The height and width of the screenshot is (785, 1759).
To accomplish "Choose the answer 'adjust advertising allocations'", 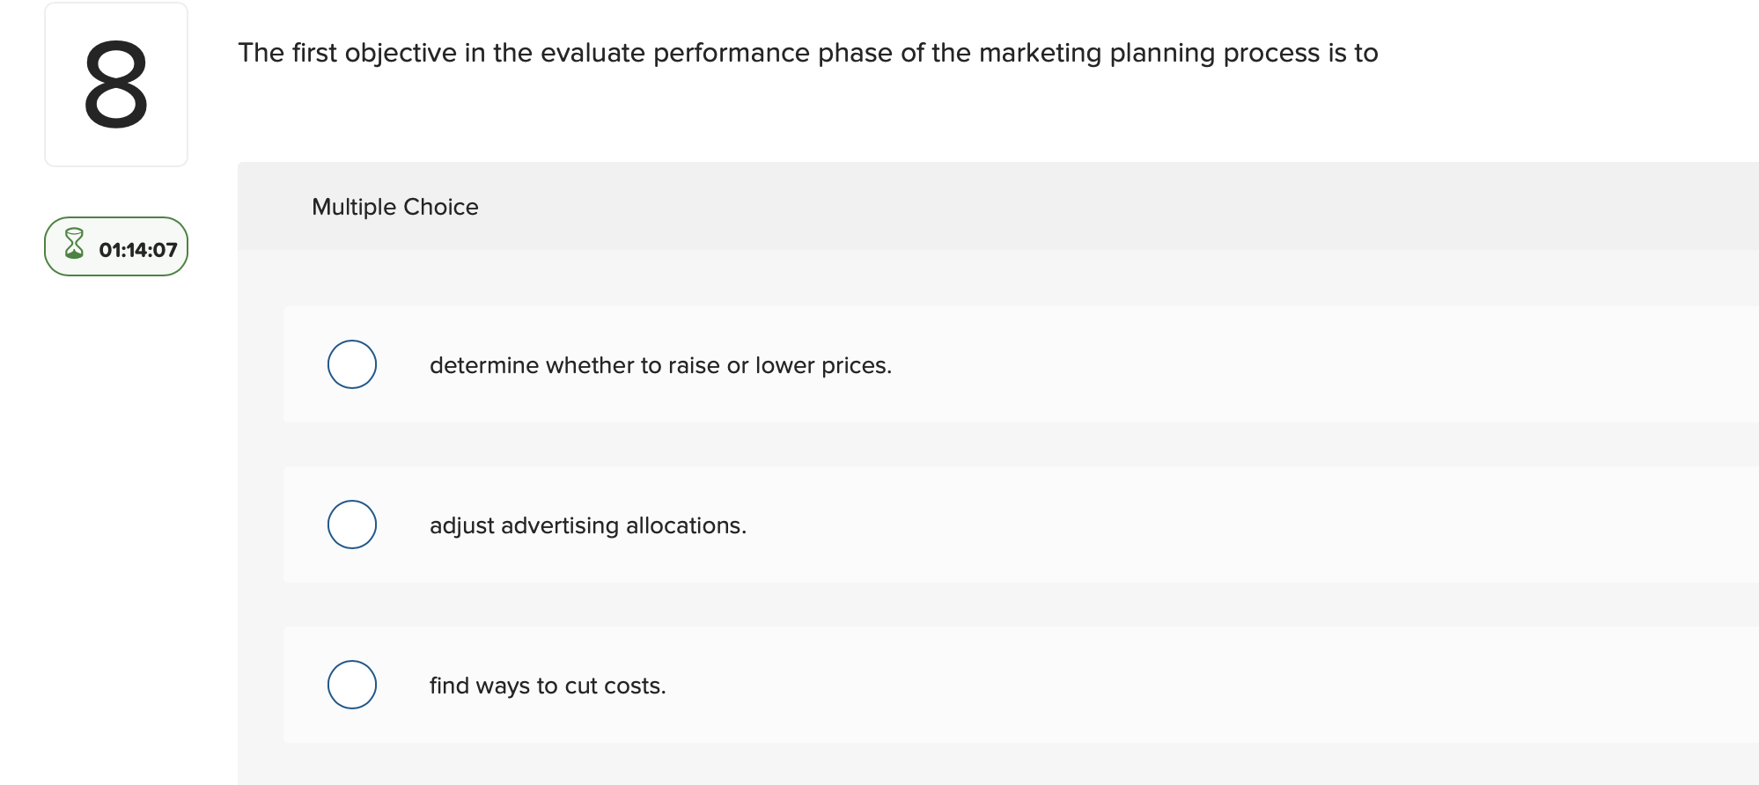I will (x=587, y=525).
